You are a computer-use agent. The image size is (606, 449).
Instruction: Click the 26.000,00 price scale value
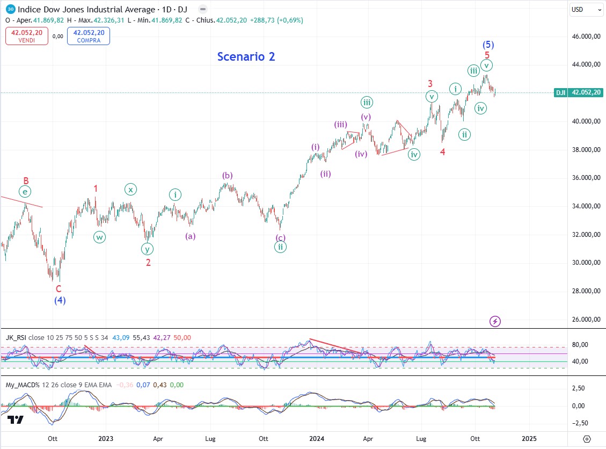tap(586, 319)
